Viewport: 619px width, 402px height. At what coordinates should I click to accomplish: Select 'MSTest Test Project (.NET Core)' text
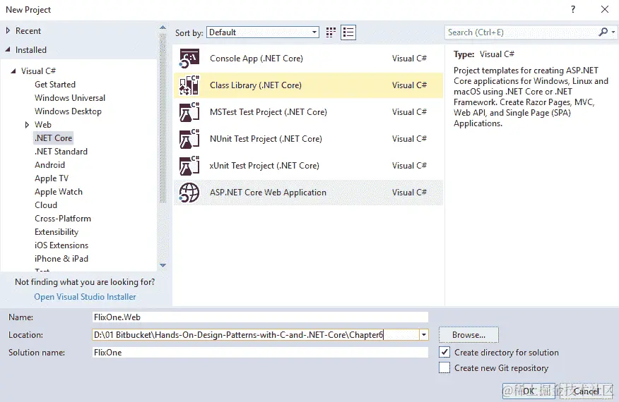click(269, 112)
